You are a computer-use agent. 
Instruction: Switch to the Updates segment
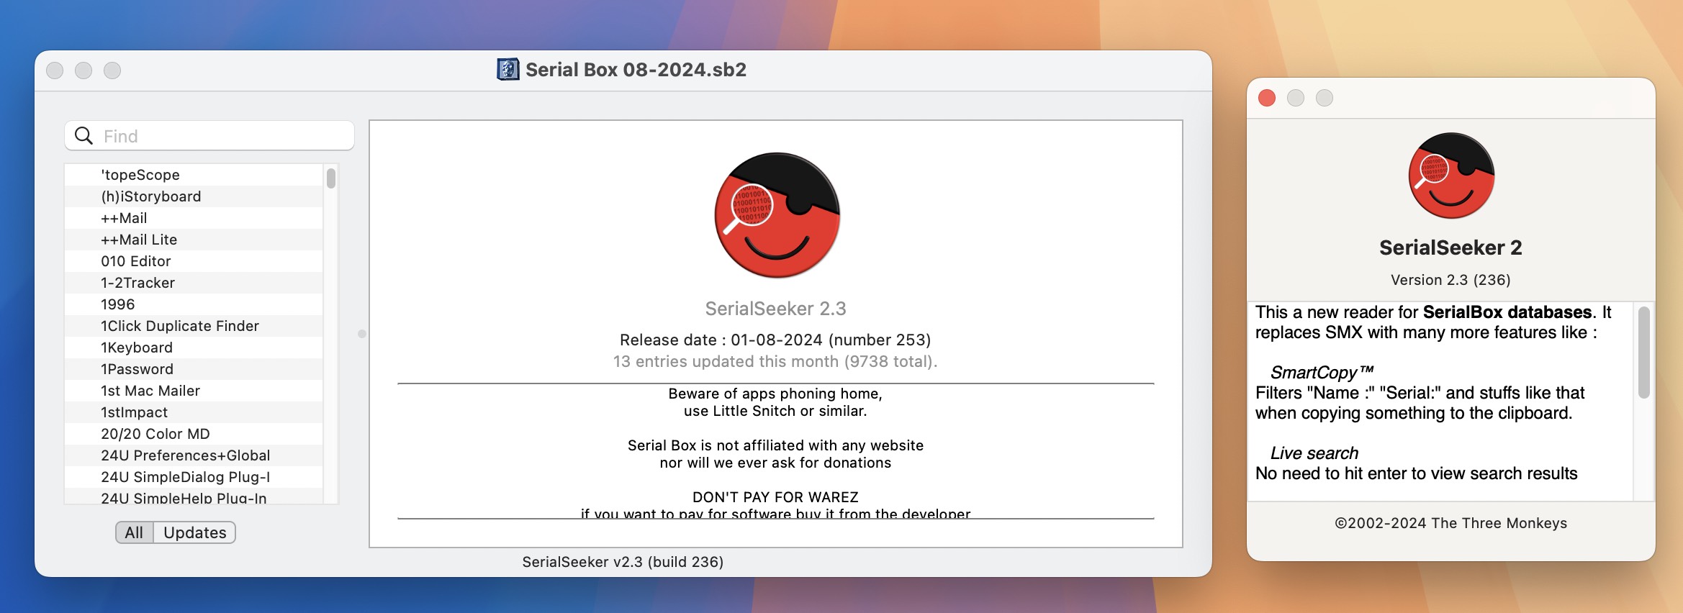(194, 532)
